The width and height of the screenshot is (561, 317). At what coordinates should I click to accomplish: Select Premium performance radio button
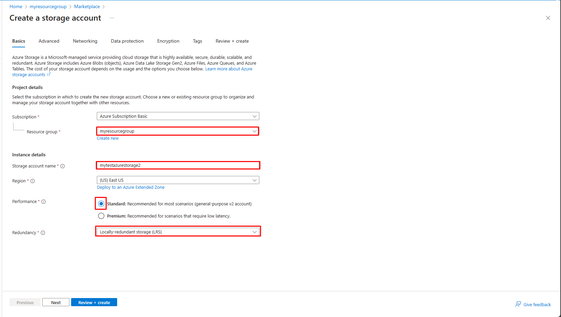101,216
